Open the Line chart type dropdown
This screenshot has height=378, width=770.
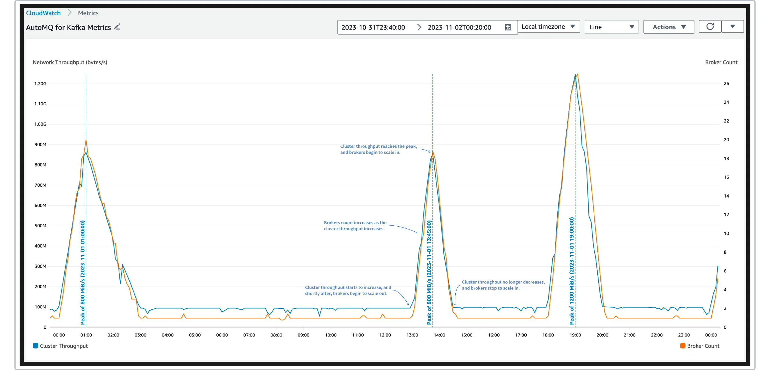click(611, 27)
